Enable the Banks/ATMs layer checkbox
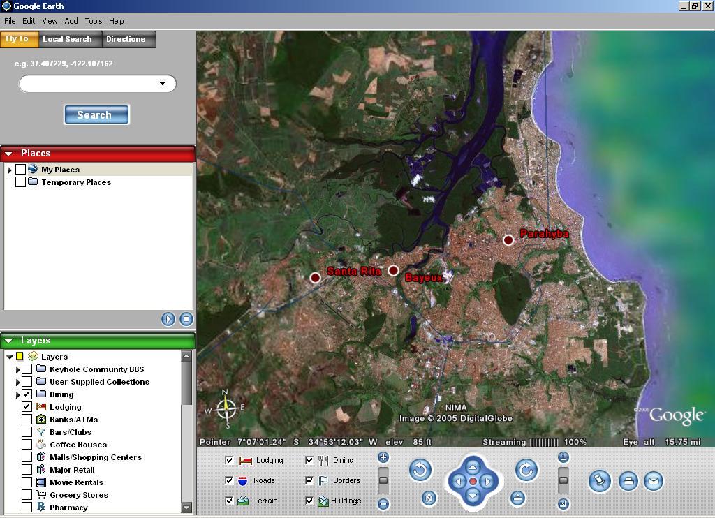 click(x=27, y=419)
